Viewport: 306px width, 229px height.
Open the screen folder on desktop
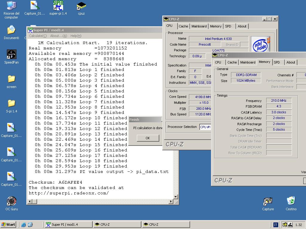[x=11, y=82]
